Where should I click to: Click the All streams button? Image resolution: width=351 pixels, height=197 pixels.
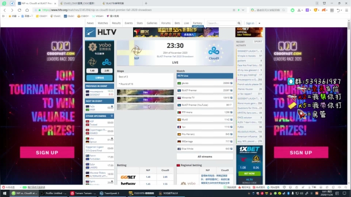point(205,157)
